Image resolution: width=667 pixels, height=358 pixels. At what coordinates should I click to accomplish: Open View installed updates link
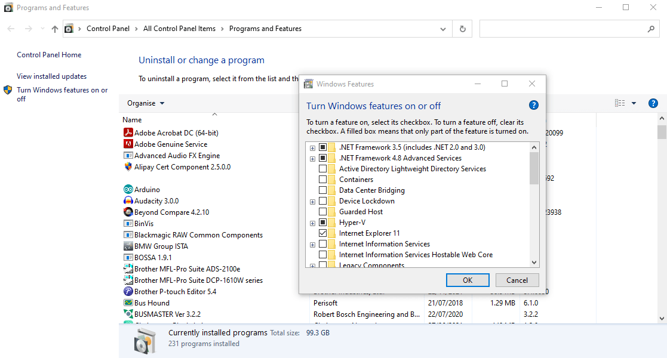coord(51,76)
